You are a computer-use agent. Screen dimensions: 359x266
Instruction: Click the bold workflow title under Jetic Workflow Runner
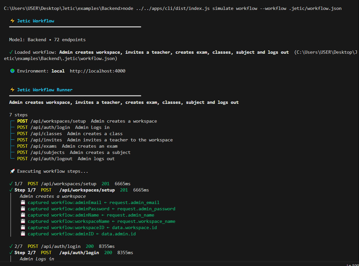click(124, 102)
